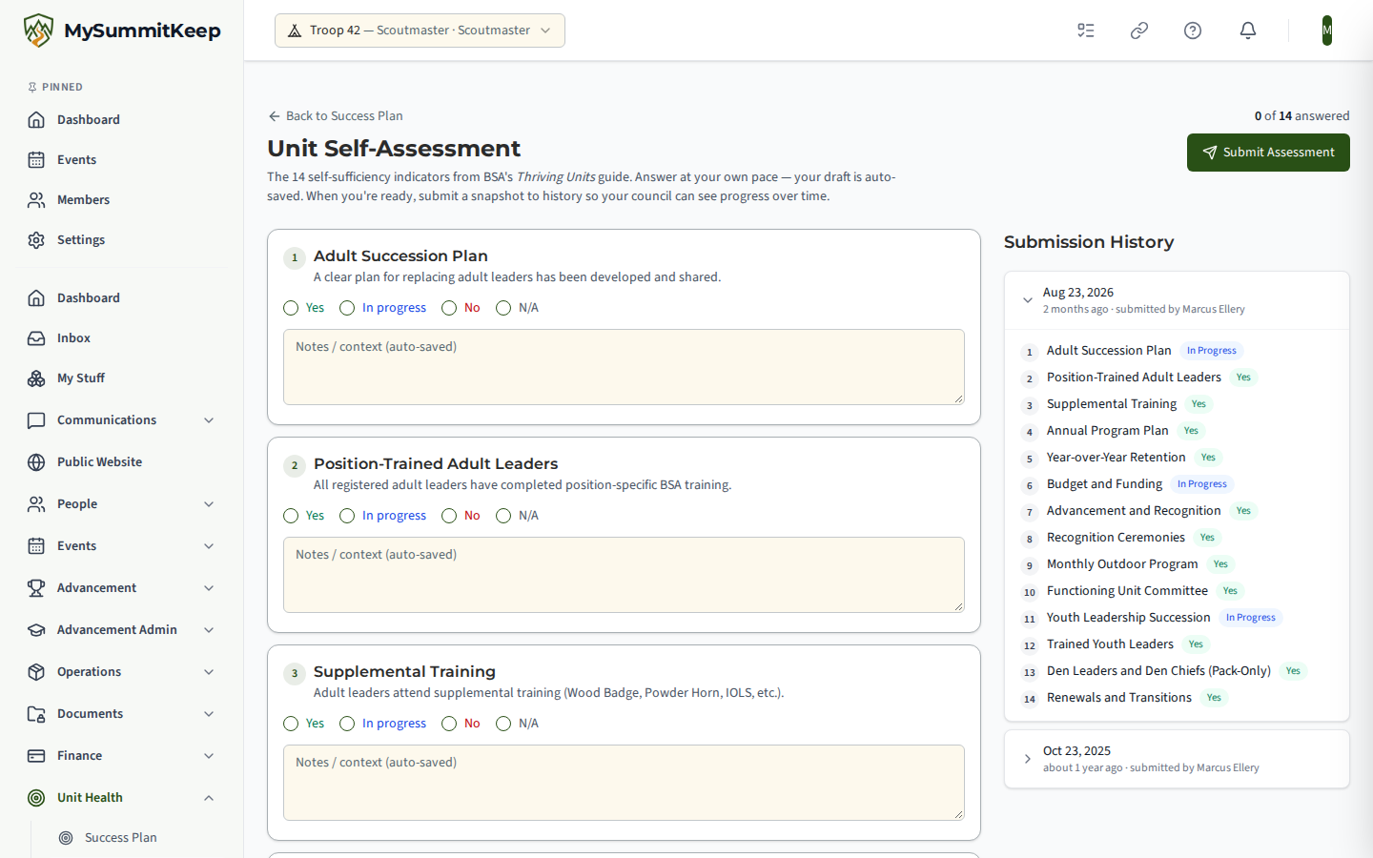Open the Troop 42 Scoutmaster unit dropdown
This screenshot has width=1373, height=858.
coord(420,31)
